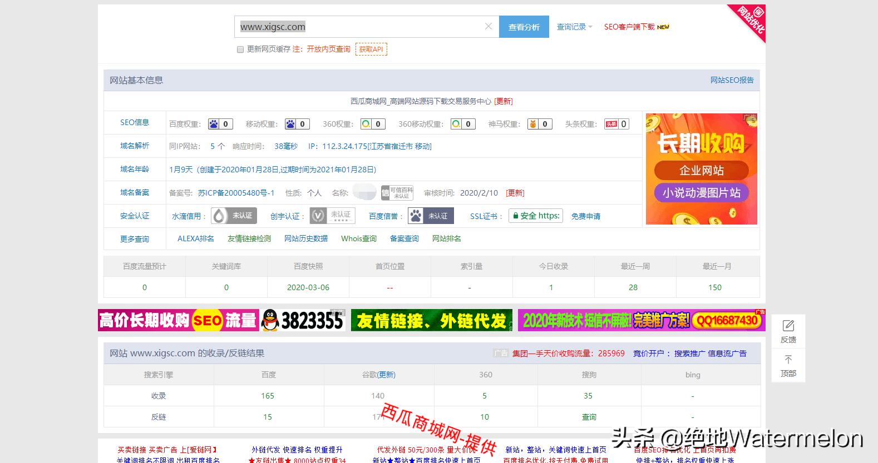Click the 同IP网站 5个 link
The height and width of the screenshot is (463, 878).
pyautogui.click(x=218, y=146)
